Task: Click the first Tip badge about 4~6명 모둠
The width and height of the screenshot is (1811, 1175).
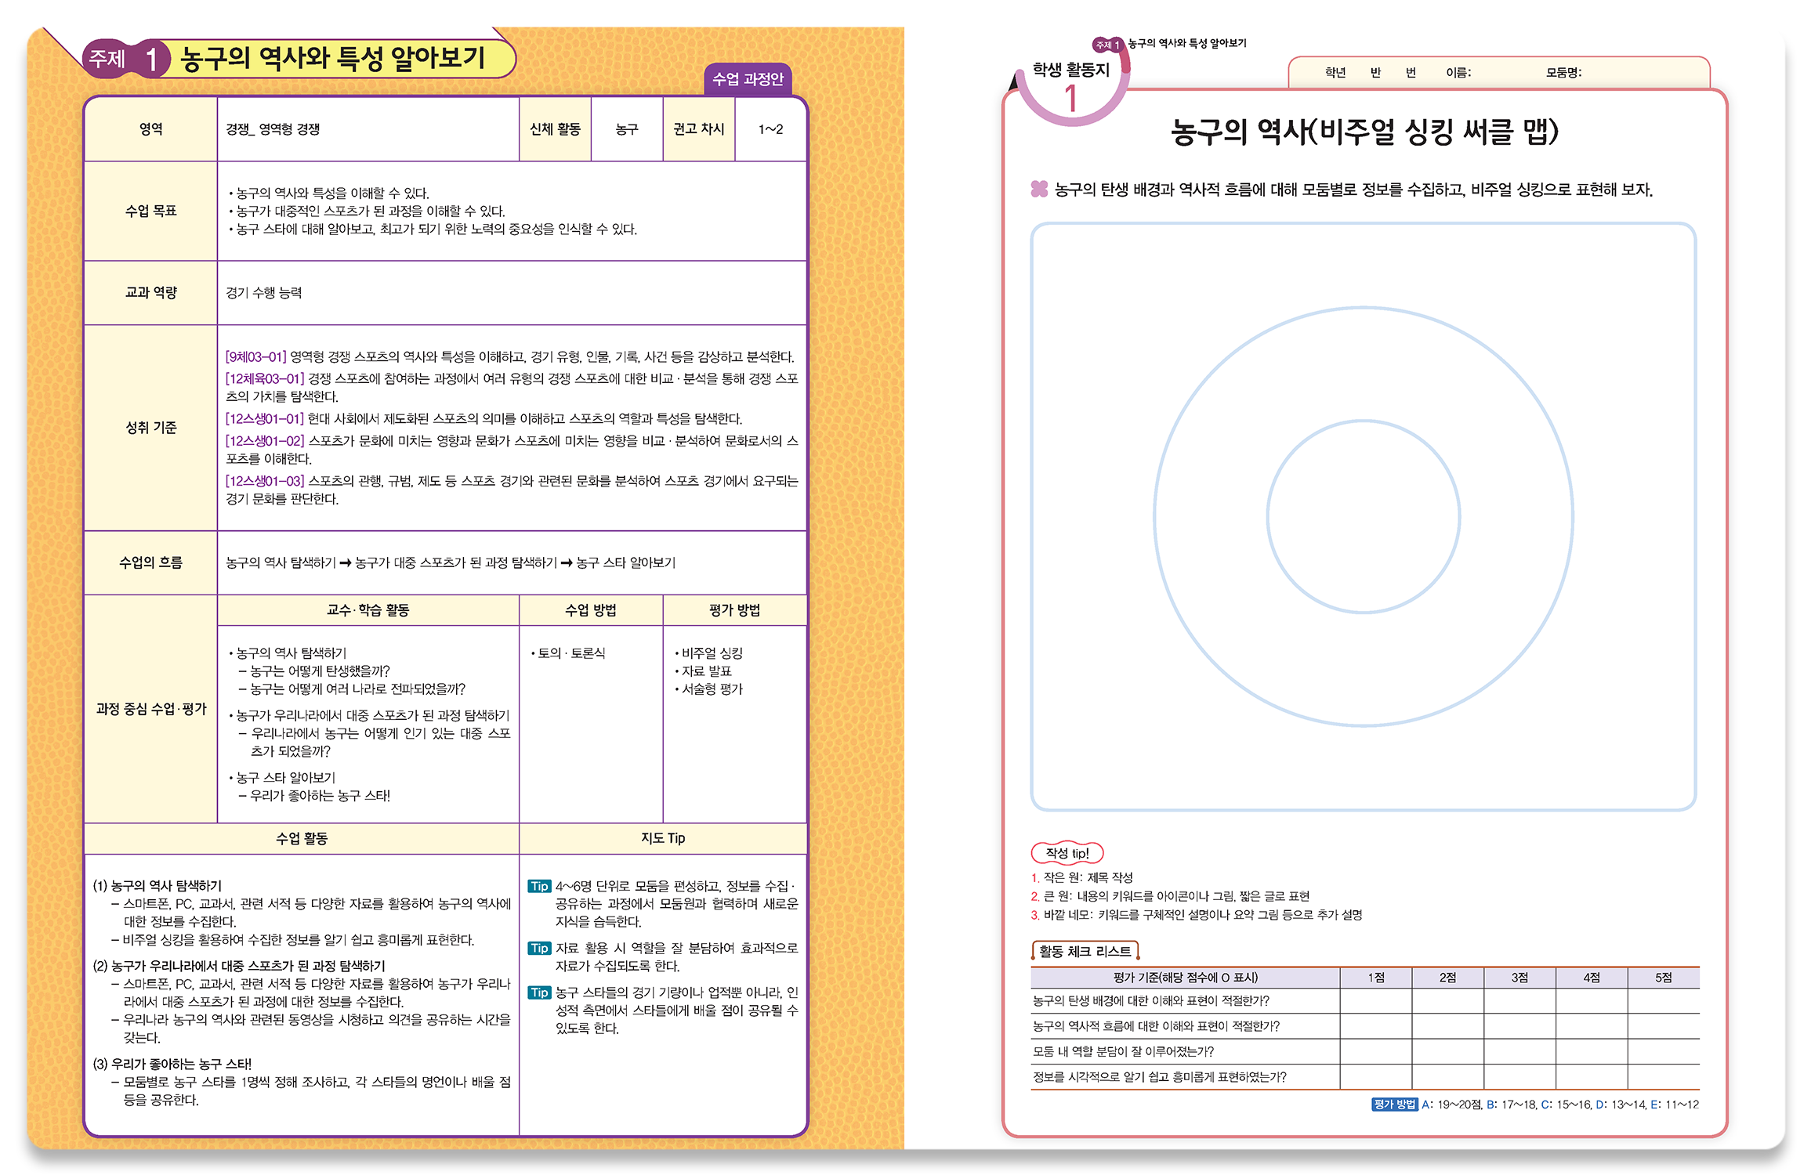Action: pos(539,886)
